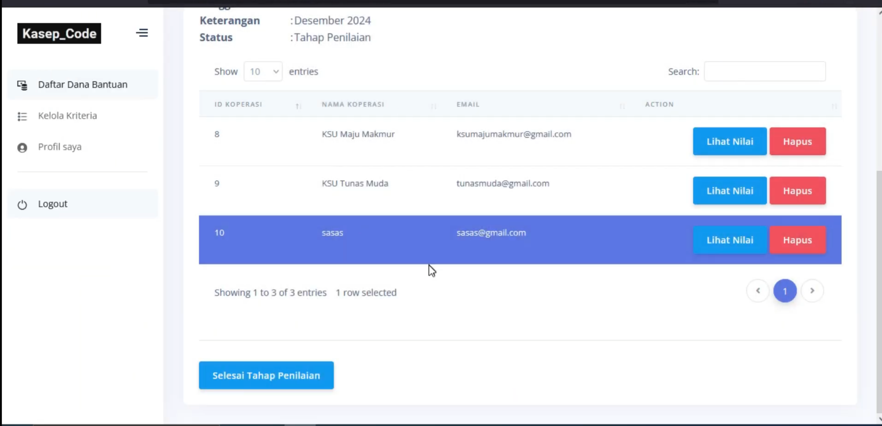Select email ksumajumakmur@gmail.com cell
The image size is (882, 426).
pyautogui.click(x=514, y=134)
